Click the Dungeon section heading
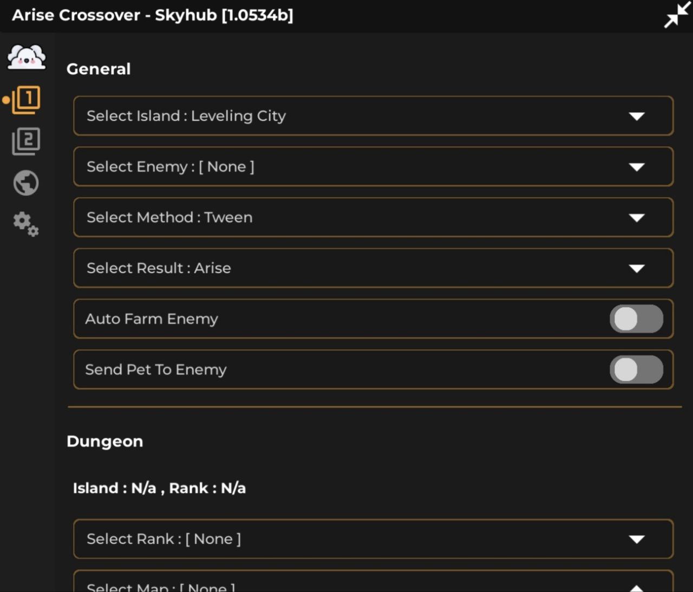This screenshot has height=592, width=693. click(104, 441)
